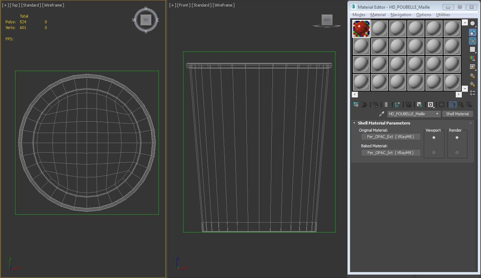Pick material from object with eyedropper
This screenshot has width=481, height=278.
[382, 114]
